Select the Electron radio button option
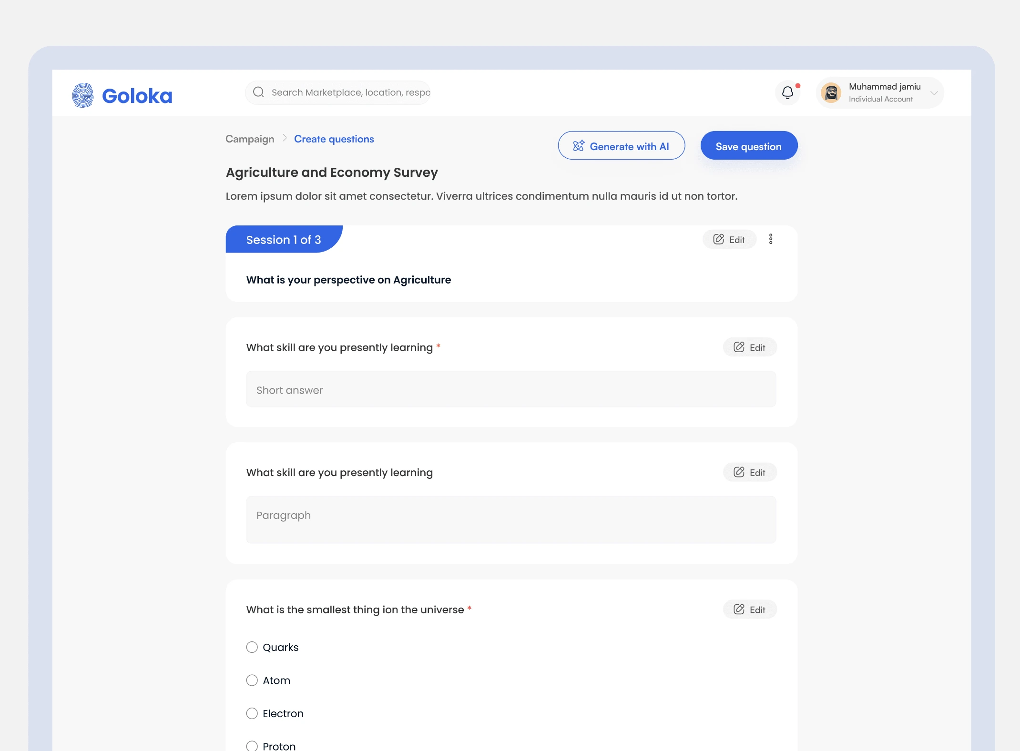 click(x=252, y=713)
